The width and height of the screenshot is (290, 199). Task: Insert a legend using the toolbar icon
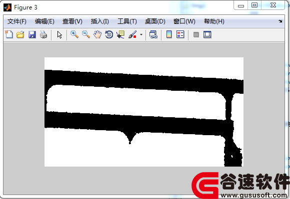180,34
